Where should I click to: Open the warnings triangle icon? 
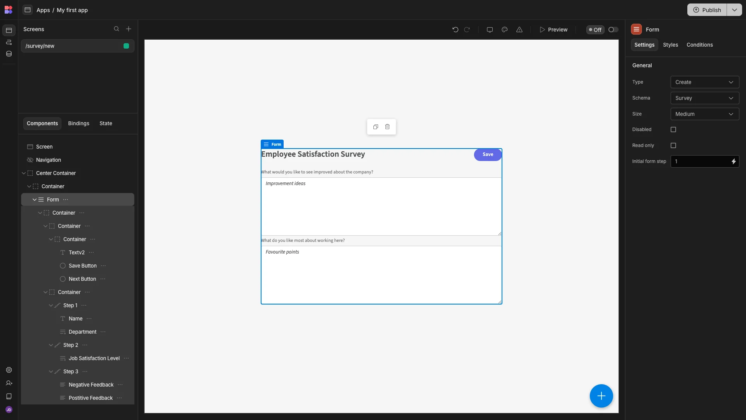point(519,30)
